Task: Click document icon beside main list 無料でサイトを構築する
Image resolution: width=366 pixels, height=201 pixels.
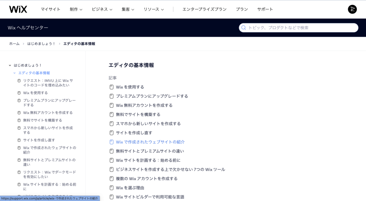Action: coord(112,114)
